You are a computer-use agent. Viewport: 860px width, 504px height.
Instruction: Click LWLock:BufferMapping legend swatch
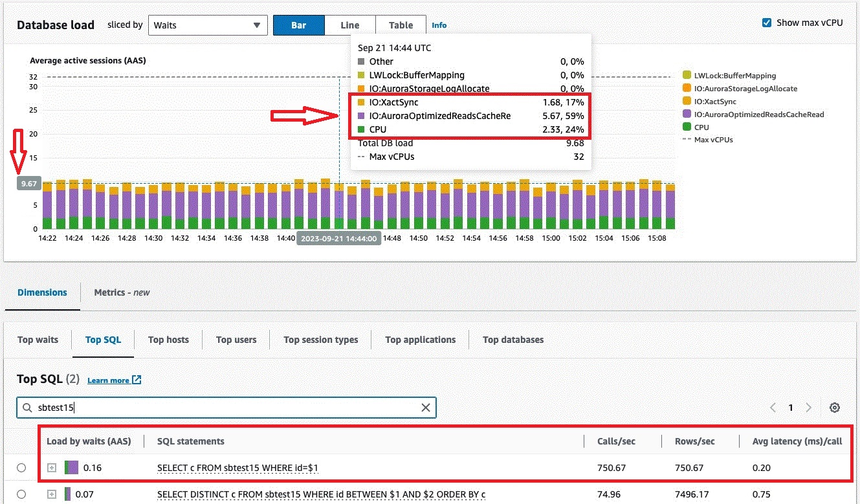coord(687,76)
